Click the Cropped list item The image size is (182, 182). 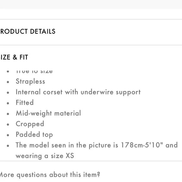(x=30, y=124)
